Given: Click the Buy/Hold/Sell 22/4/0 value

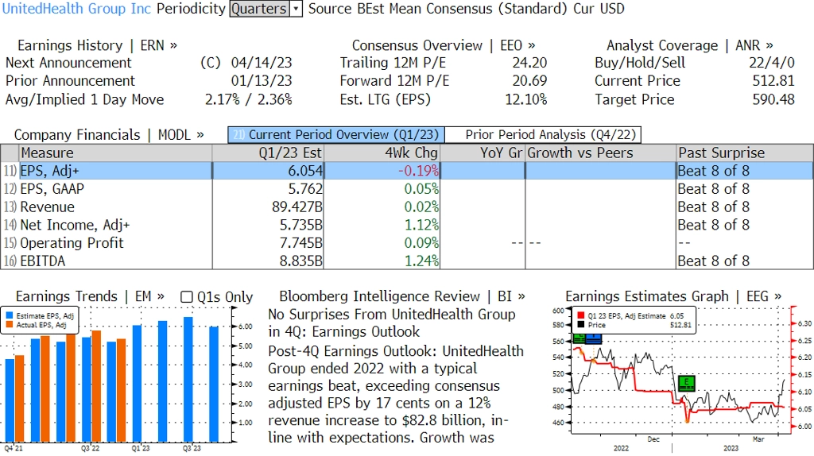Looking at the screenshot, I should pyautogui.click(x=771, y=63).
